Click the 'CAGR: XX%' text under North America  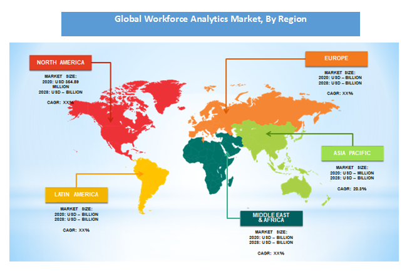click(61, 103)
